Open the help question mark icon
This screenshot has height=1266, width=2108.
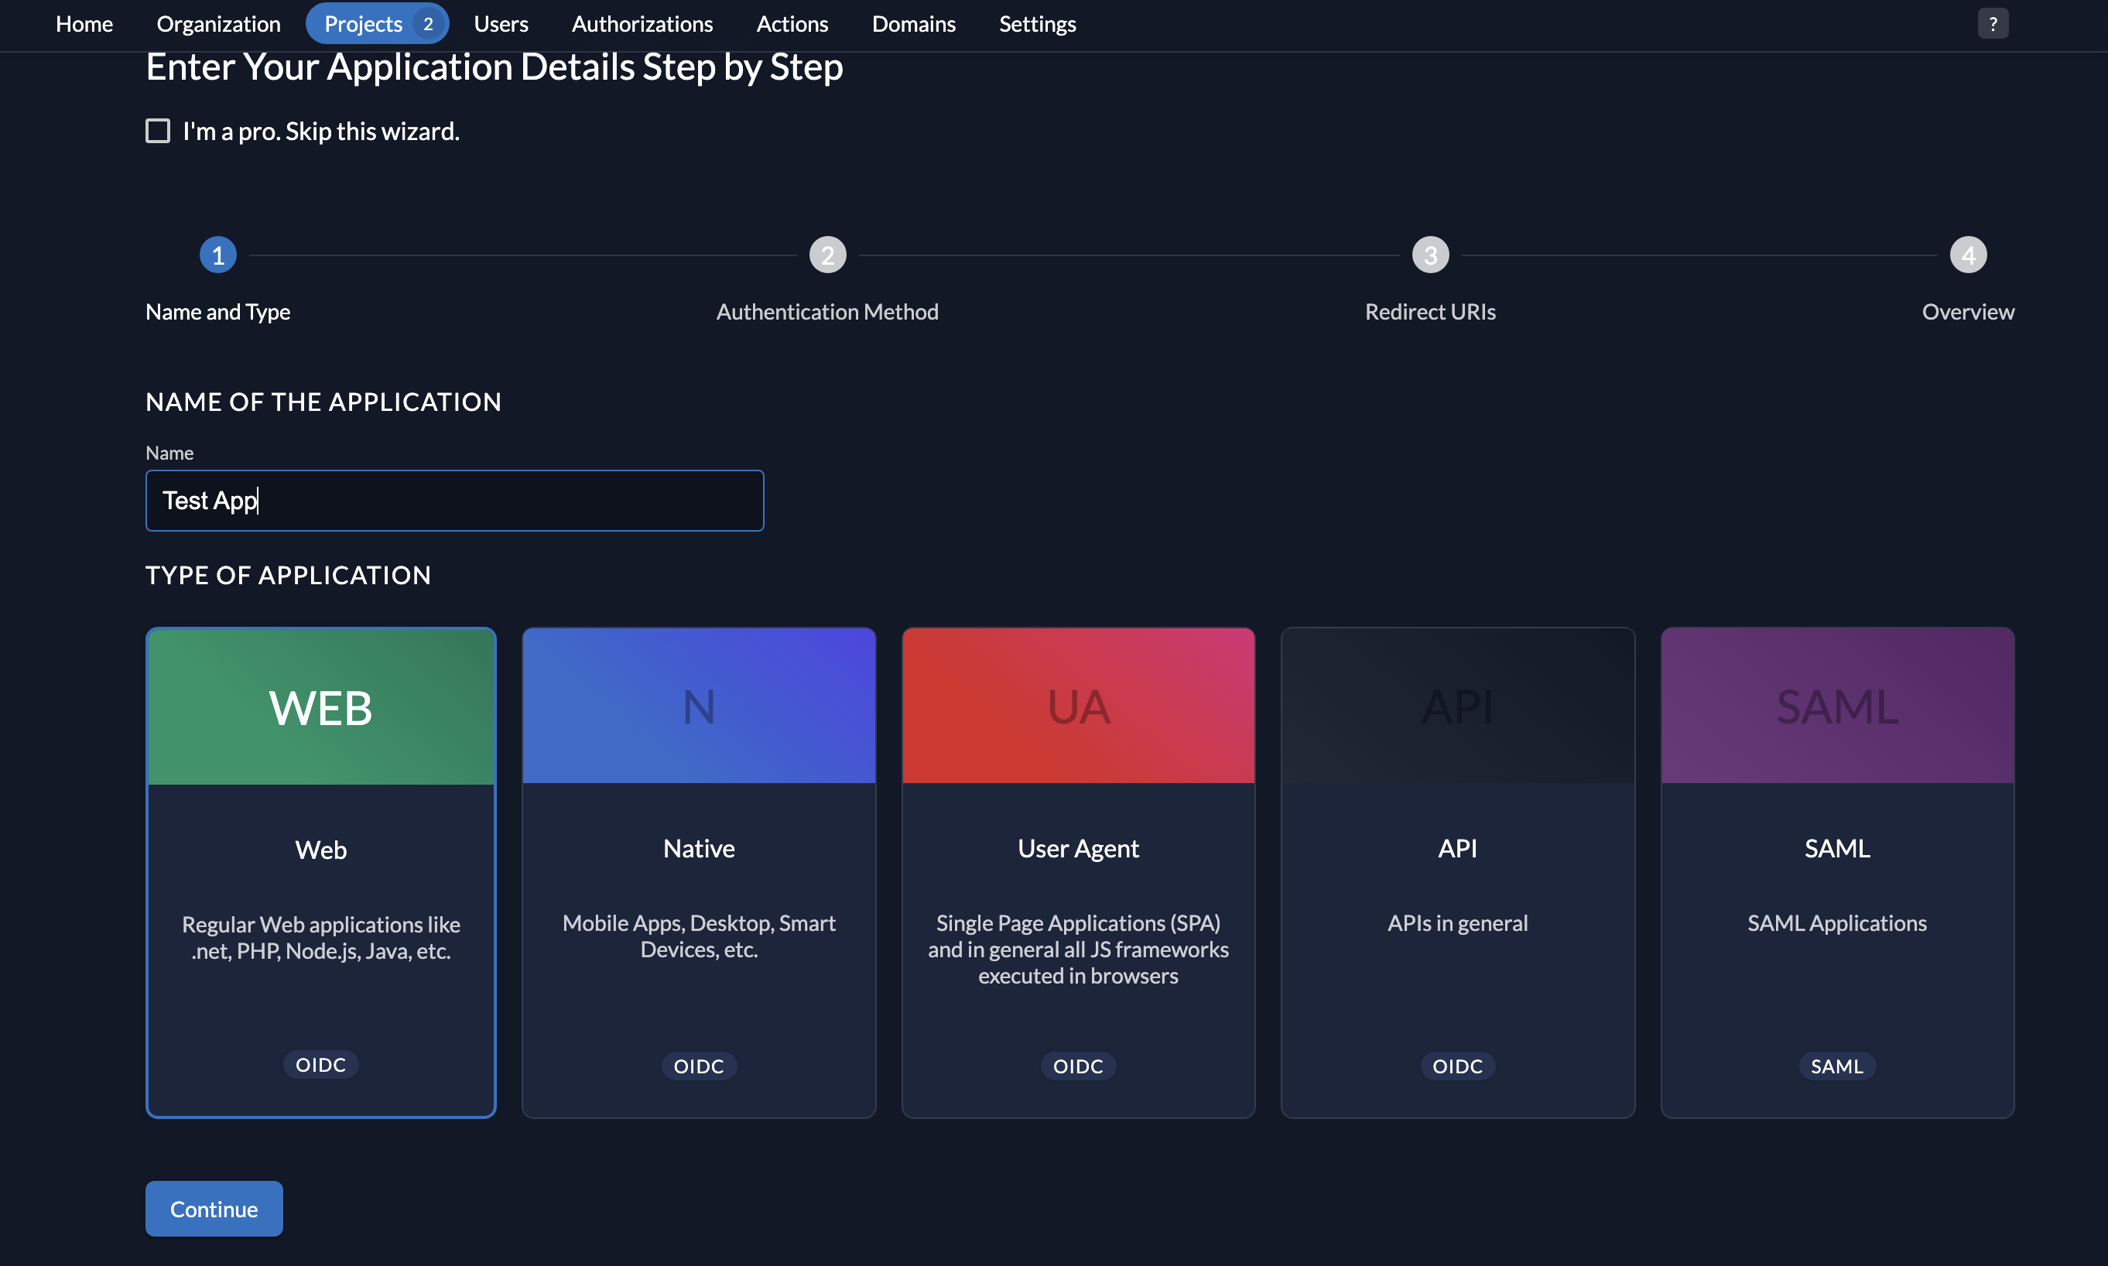pyautogui.click(x=1991, y=23)
